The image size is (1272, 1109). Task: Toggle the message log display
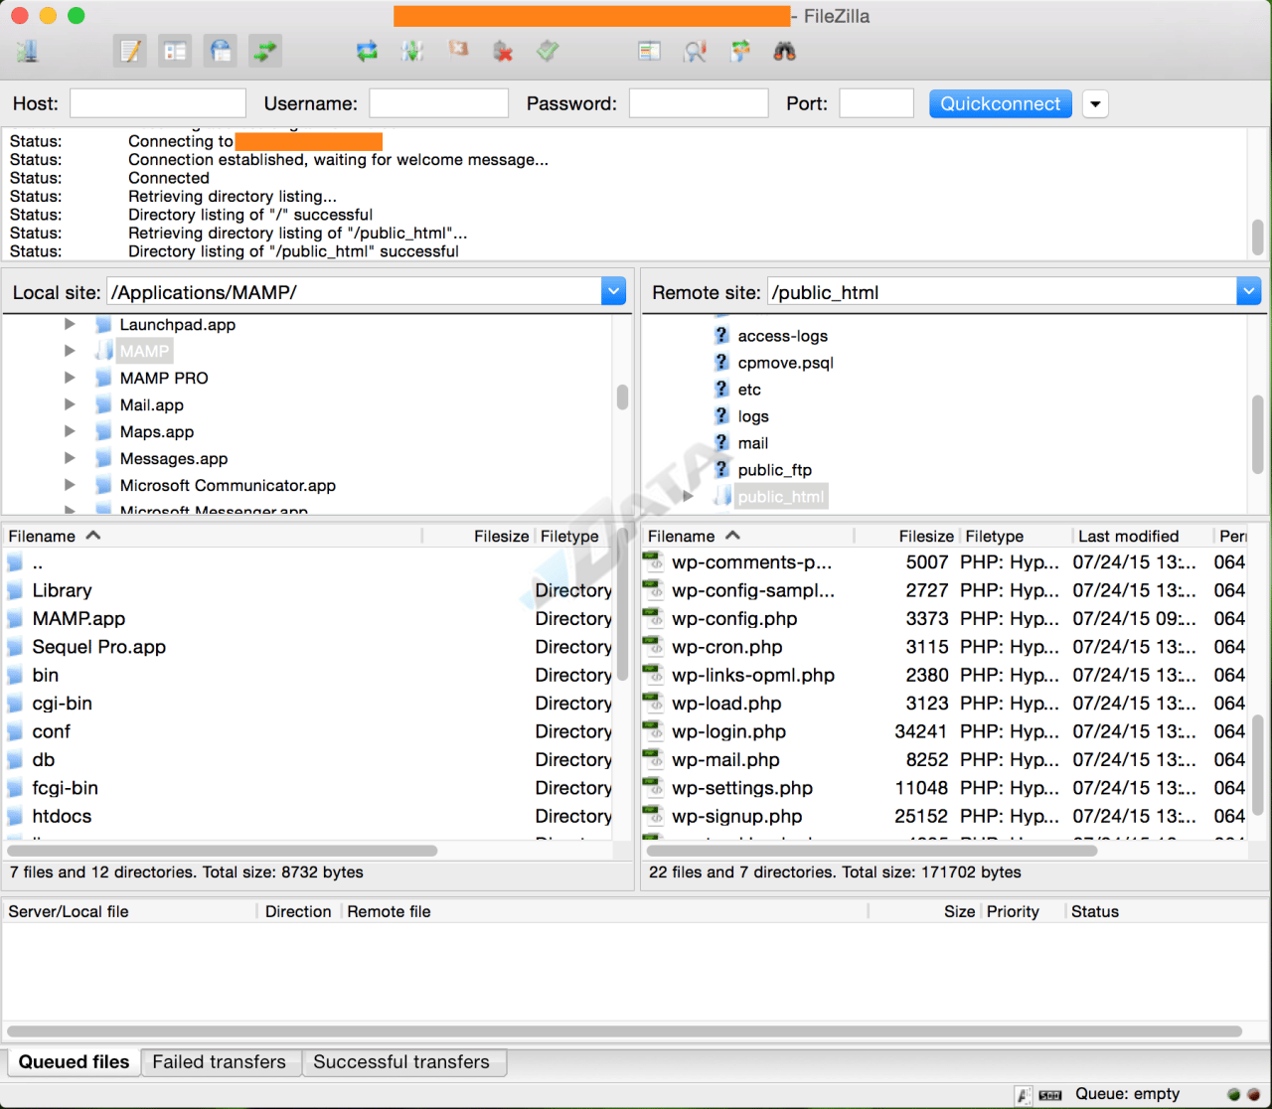(x=130, y=51)
